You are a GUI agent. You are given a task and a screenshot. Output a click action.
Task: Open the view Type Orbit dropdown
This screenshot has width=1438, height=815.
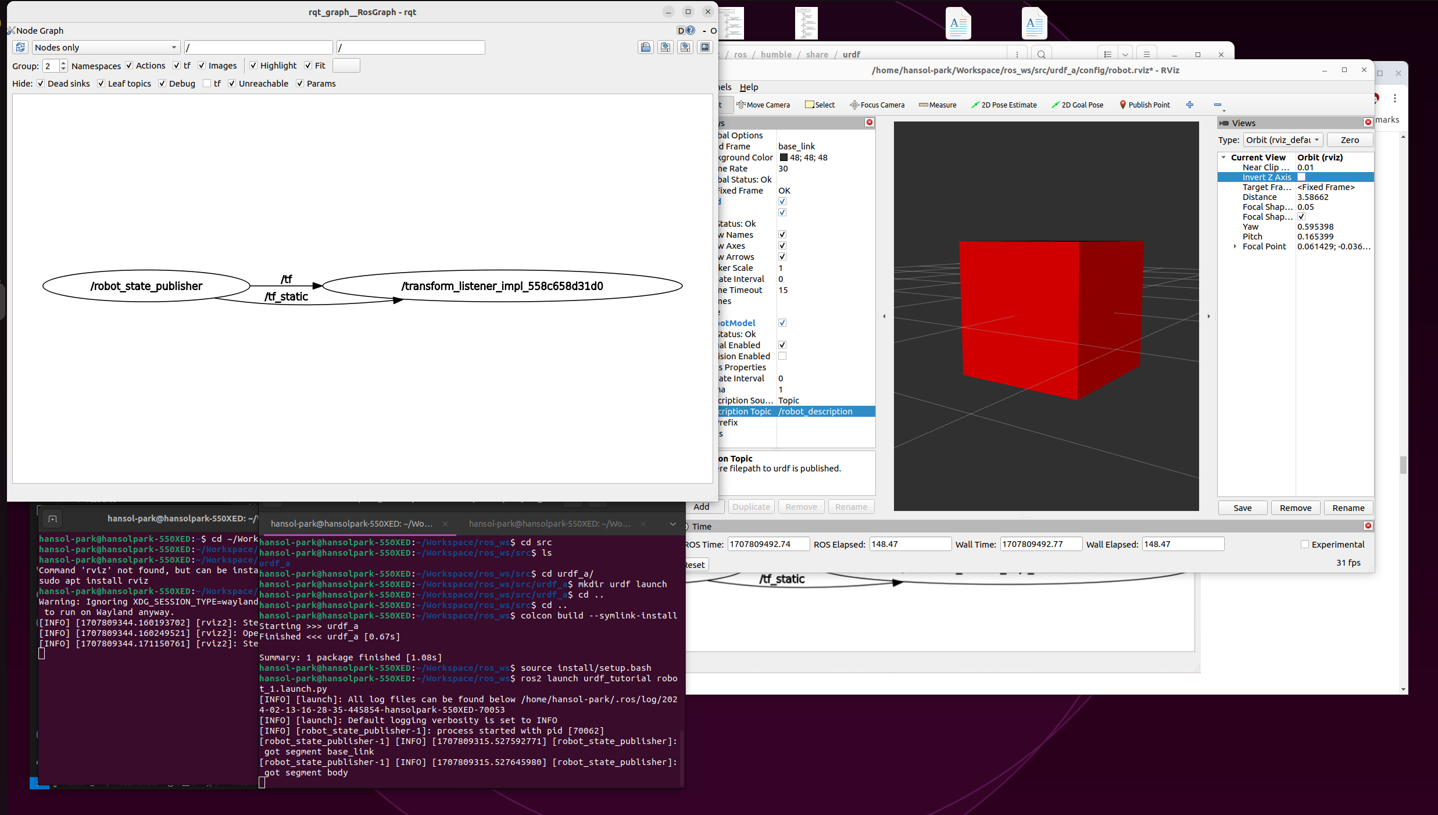[x=1283, y=140]
